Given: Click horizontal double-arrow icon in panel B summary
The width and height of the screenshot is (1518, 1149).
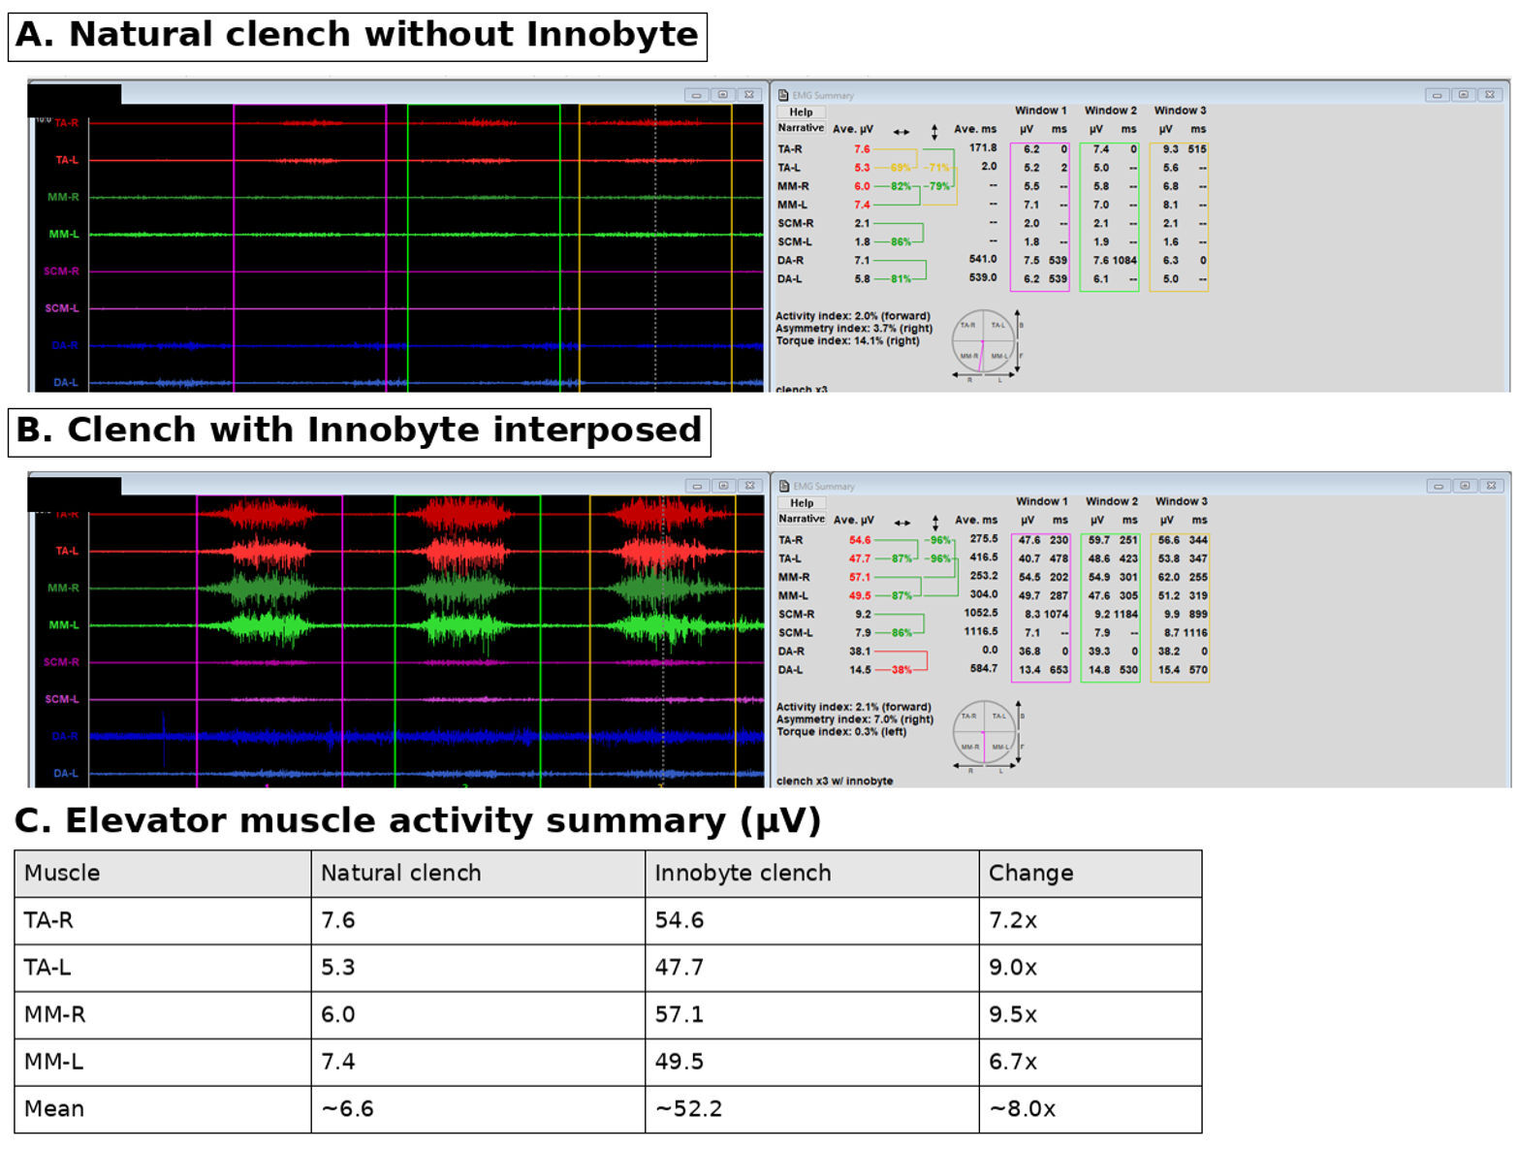Looking at the screenshot, I should (x=902, y=523).
